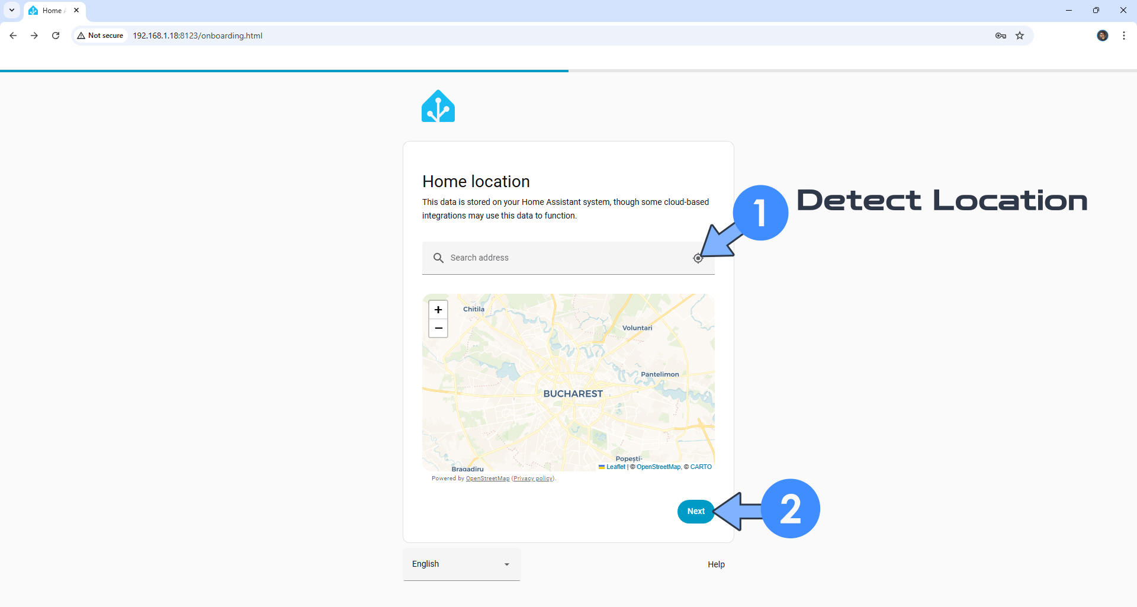This screenshot has width=1137, height=607.
Task: Click the zoom out button on the map
Action: tap(438, 328)
